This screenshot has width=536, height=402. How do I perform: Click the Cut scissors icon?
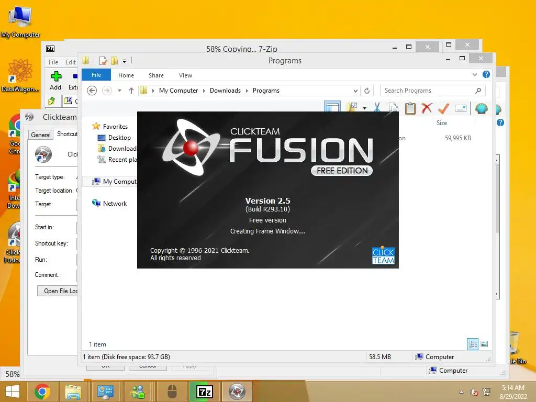(x=377, y=108)
